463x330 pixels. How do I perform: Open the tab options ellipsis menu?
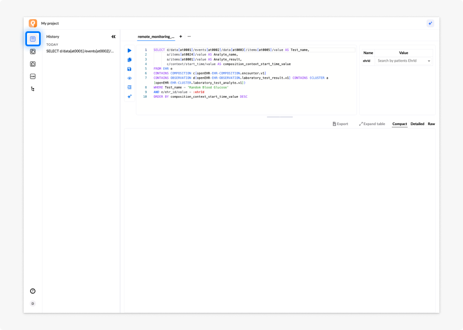click(x=189, y=36)
